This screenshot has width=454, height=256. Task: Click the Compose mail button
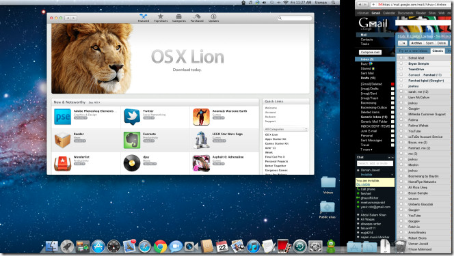(371, 53)
